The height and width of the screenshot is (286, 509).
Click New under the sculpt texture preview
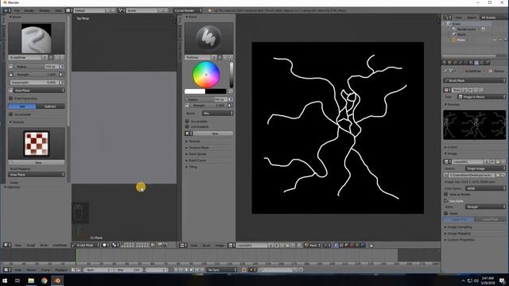tap(37, 162)
